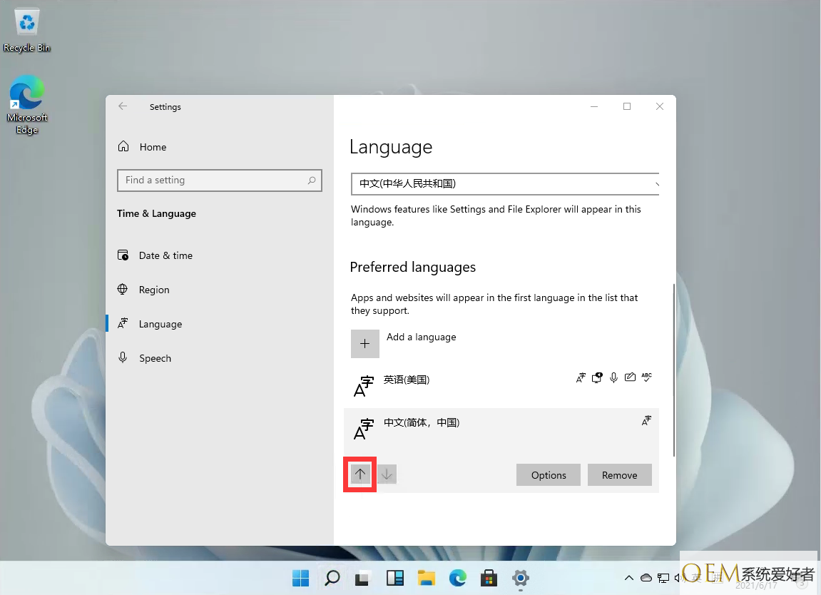Move selected language up with arrow
The height and width of the screenshot is (595, 821).
[360, 474]
